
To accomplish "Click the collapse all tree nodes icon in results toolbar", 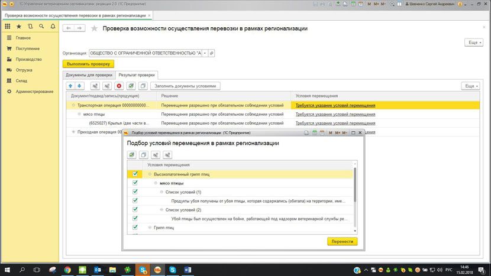I will click(x=107, y=86).
